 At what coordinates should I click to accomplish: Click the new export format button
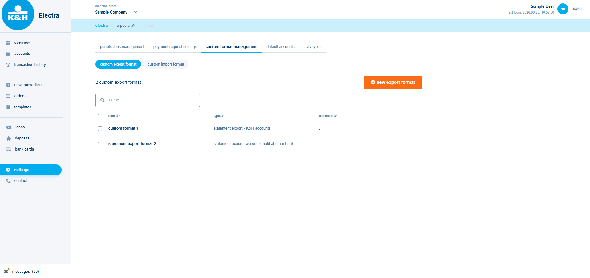(x=393, y=82)
